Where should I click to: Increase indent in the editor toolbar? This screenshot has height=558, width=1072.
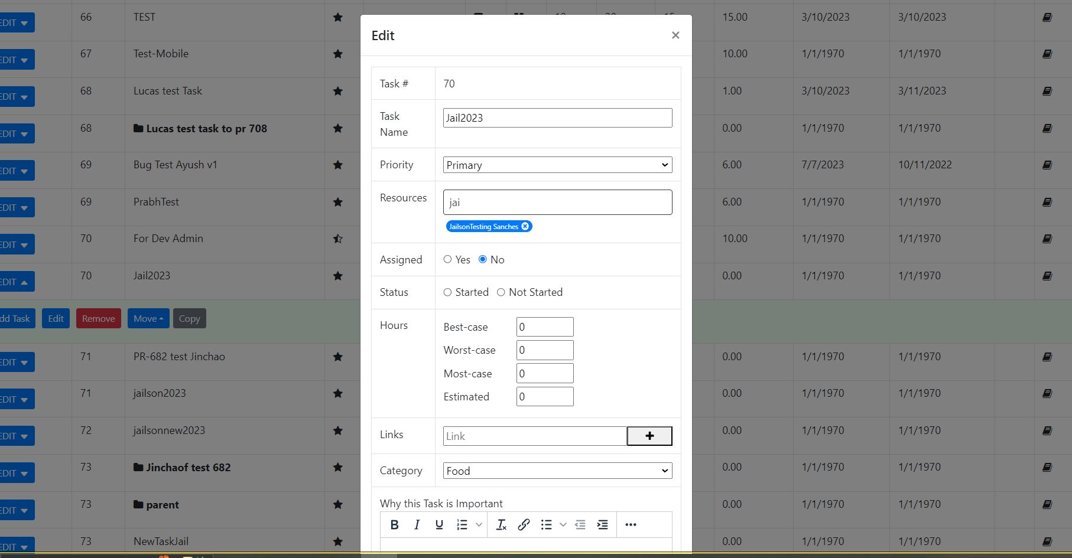click(x=602, y=524)
